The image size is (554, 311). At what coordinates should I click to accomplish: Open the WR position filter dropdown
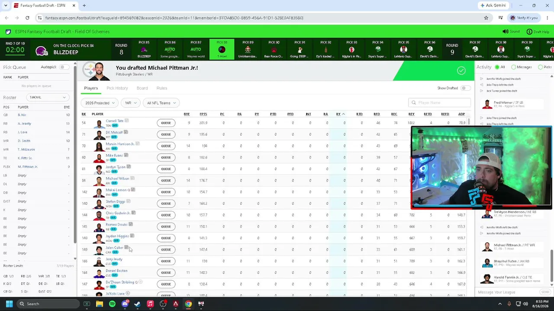[130, 103]
